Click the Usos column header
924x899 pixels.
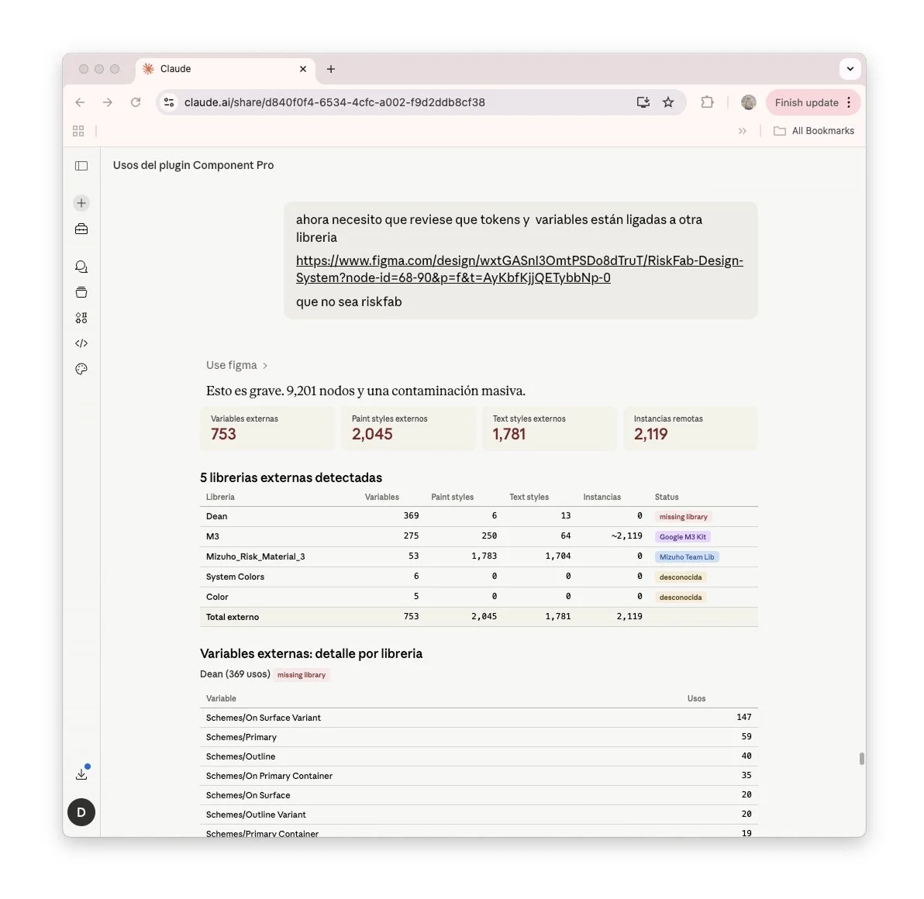coord(696,699)
